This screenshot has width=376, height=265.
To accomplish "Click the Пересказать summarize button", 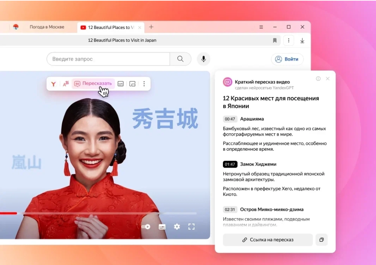I will click(93, 83).
